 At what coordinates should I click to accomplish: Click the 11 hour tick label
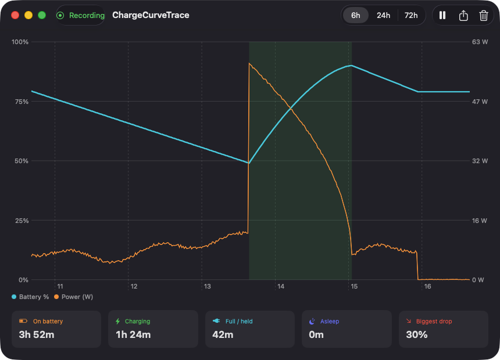[60, 286]
